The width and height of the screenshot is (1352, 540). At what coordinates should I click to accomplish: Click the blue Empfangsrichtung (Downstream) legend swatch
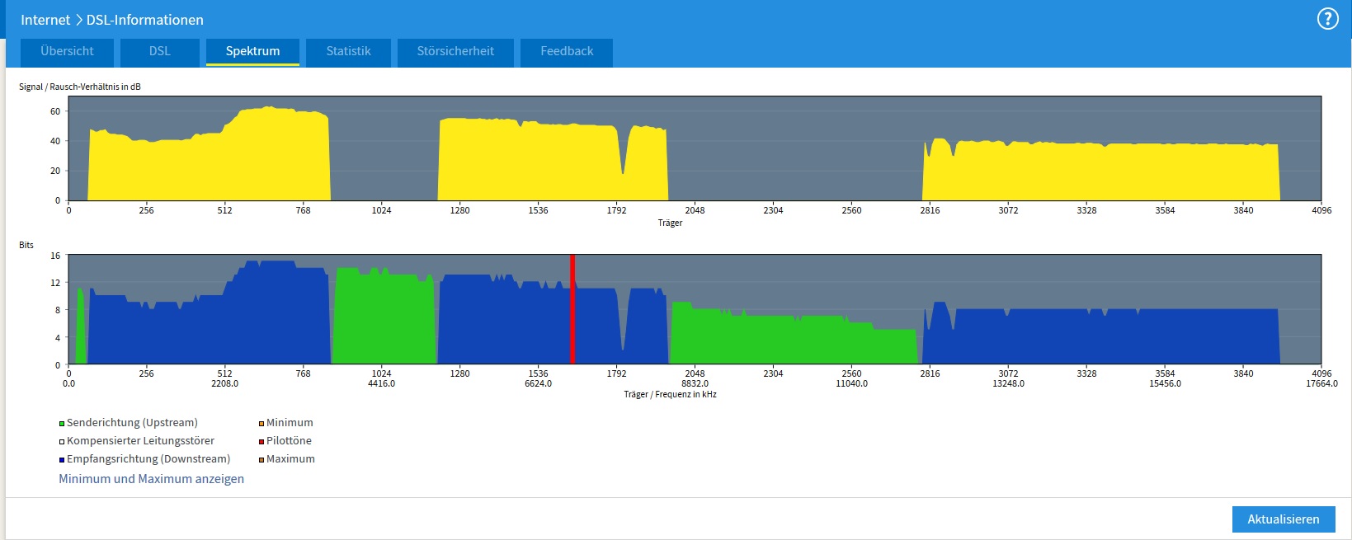(x=62, y=460)
